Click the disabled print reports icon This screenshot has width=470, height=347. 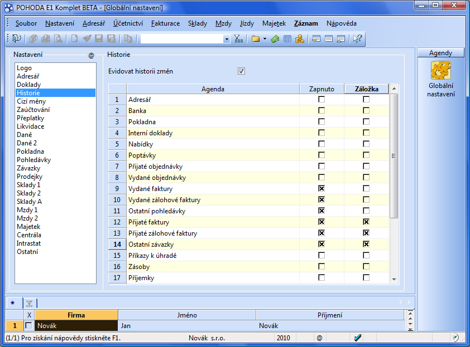33,38
